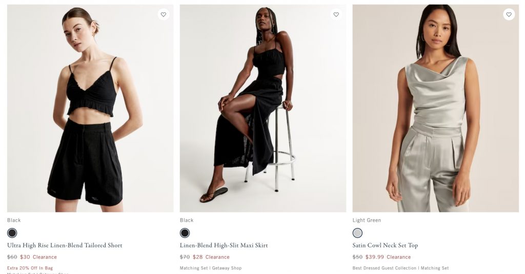Go to Linen-Blend High-Slit Maxi Skirt title link
The image size is (525, 274).
pos(224,245)
